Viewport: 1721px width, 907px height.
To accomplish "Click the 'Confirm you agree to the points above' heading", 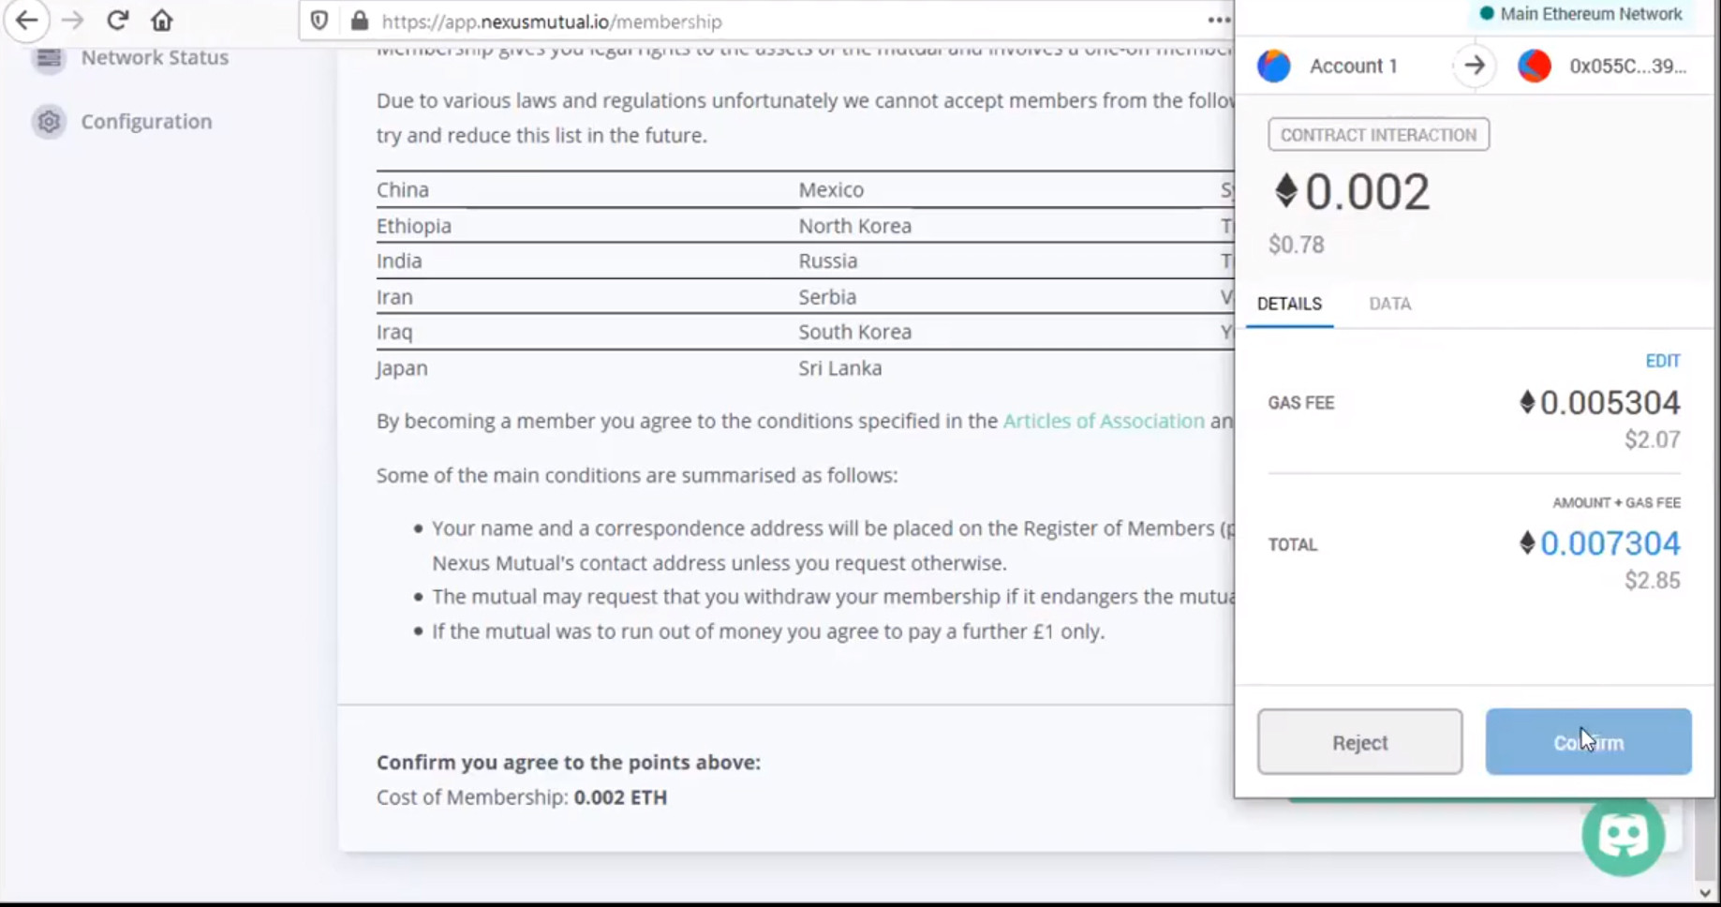I will coord(569,763).
